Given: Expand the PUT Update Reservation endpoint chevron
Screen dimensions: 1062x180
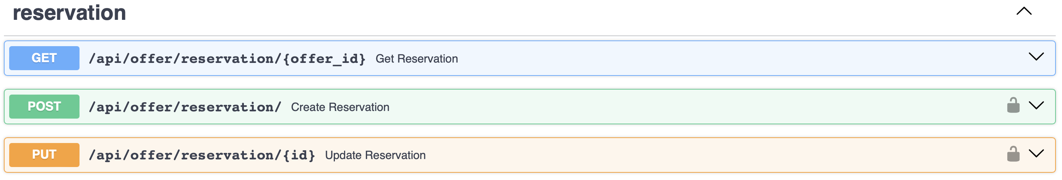Looking at the screenshot, I should (x=1036, y=154).
